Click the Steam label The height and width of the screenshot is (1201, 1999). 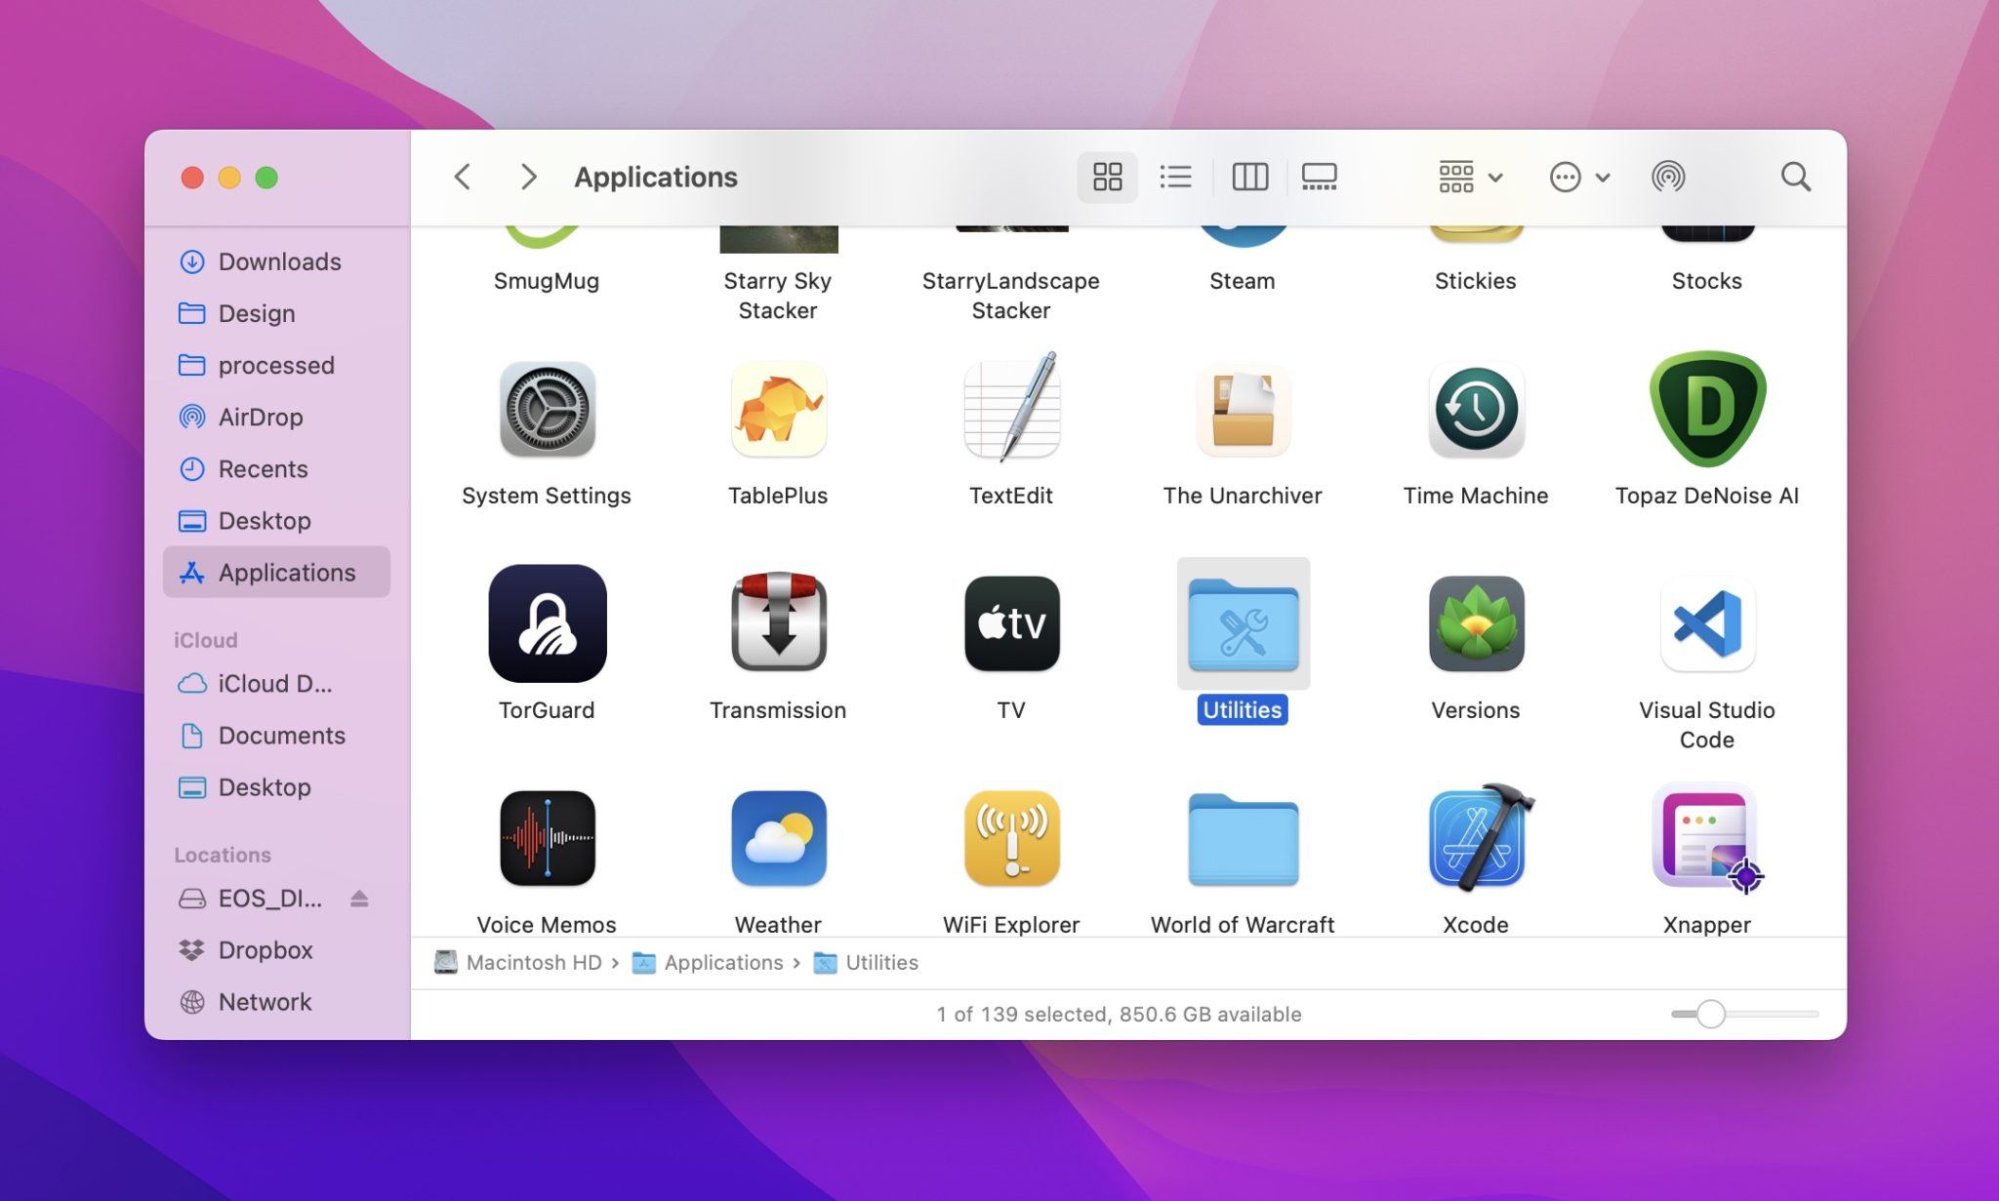(1243, 281)
